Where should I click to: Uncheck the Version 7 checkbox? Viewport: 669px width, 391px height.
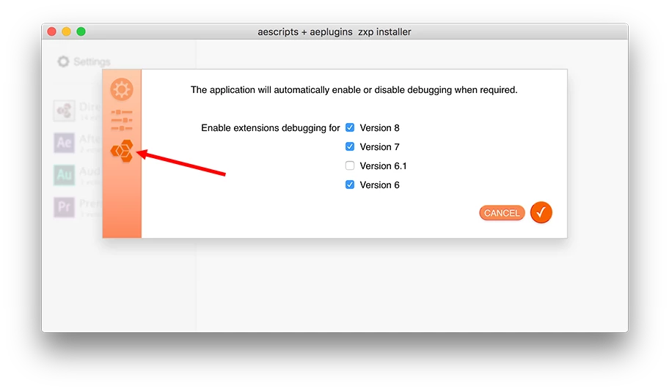350,146
